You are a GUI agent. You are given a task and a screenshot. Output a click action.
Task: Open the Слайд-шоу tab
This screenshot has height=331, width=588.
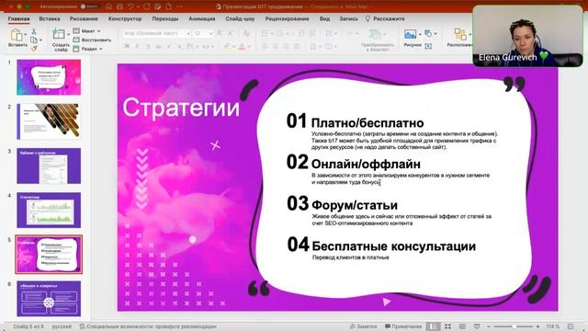click(x=240, y=18)
